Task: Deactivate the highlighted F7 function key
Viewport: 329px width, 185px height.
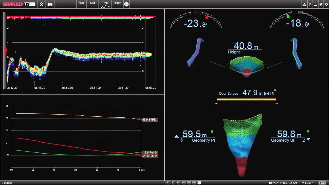Action: (199, 182)
